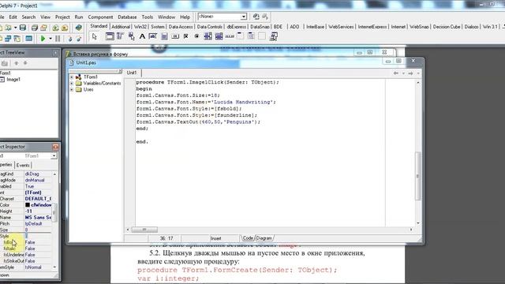Open the <None> desktop layout dropdown
Screen dimensions: 505x284
pos(244,17)
